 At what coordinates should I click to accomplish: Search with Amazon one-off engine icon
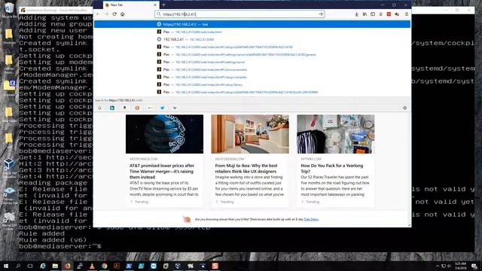[125, 108]
